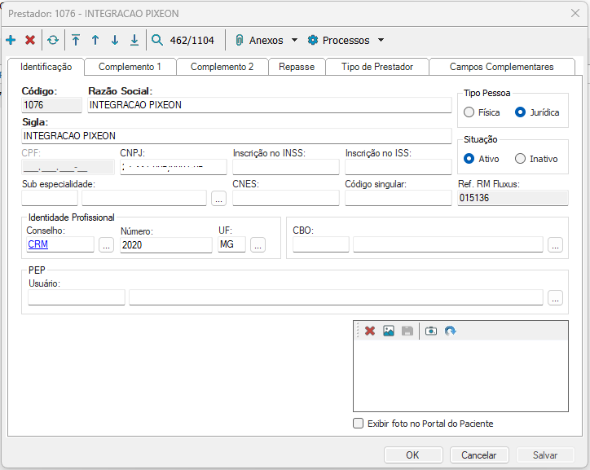Rotate the photo with the blue arrow icon

click(451, 331)
